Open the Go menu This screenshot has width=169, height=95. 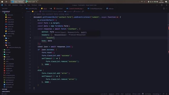(x=25, y=5)
